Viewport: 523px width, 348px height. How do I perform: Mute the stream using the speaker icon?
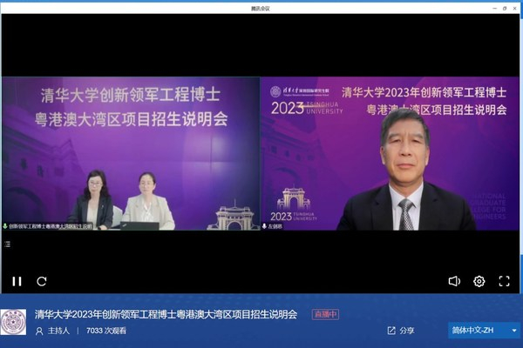[454, 281]
